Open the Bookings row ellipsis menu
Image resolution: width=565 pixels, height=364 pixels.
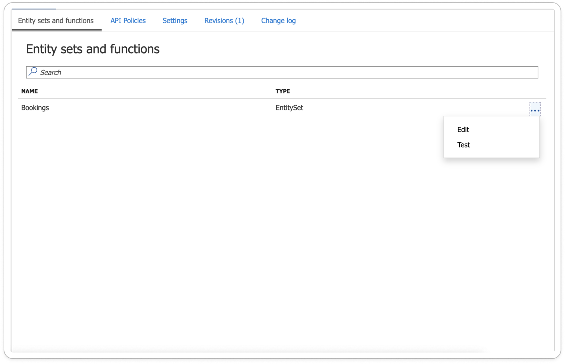535,109
